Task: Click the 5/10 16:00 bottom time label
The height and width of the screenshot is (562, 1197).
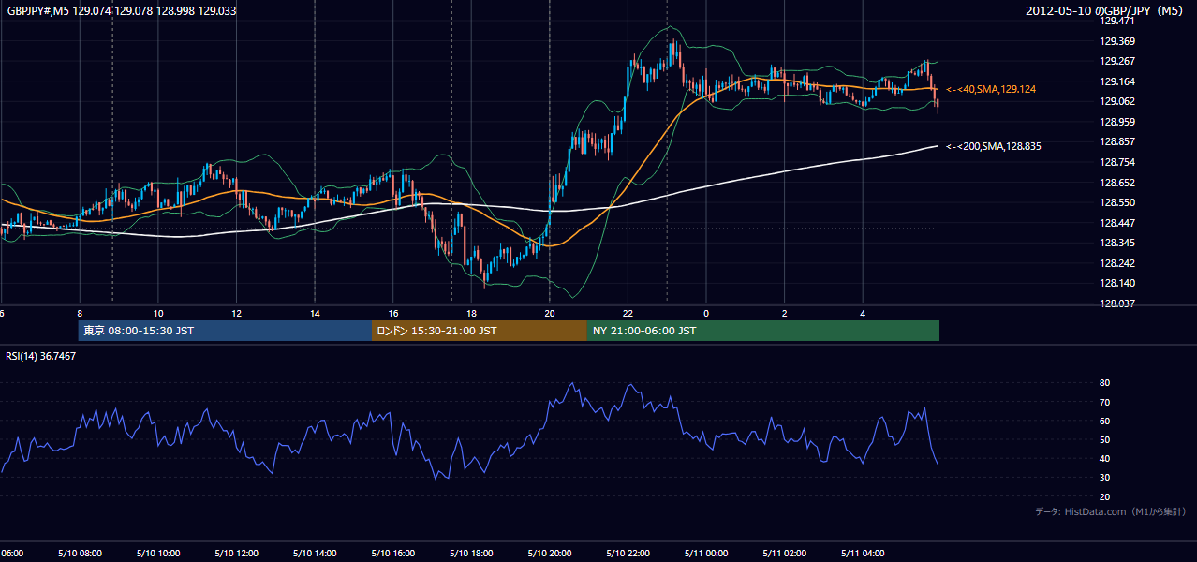Action: pyautogui.click(x=393, y=554)
